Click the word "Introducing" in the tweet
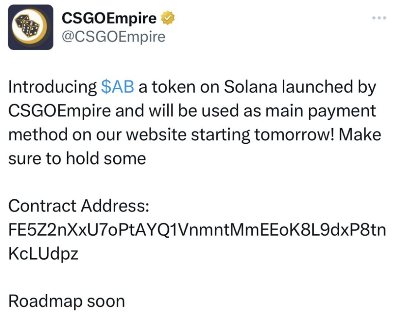This screenshot has height=318, width=396. [x=52, y=87]
